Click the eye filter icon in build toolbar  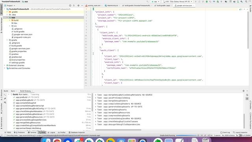pos(5,103)
